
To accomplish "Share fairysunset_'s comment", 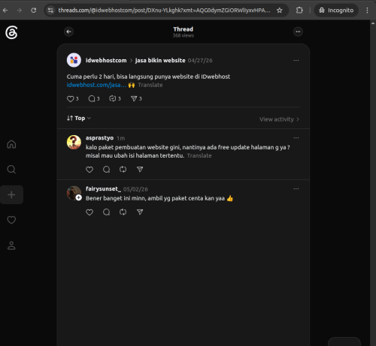I will 140,212.
